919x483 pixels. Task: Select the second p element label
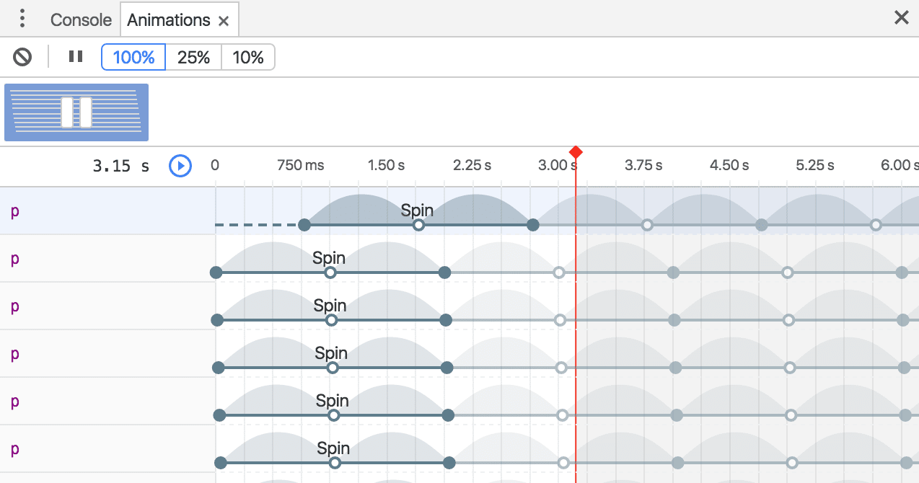(14, 259)
